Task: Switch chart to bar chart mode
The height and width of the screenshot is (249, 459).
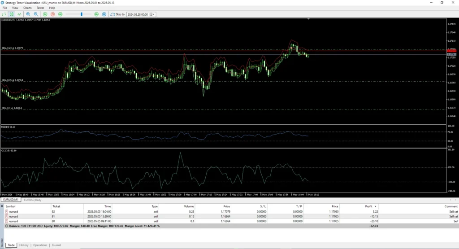Action: point(4,14)
